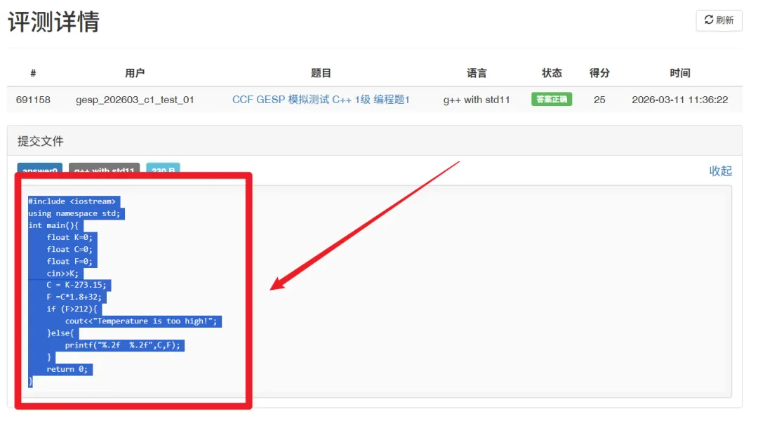Click the 状态 column header
Viewport: 758px width, 421px height.
click(552, 73)
